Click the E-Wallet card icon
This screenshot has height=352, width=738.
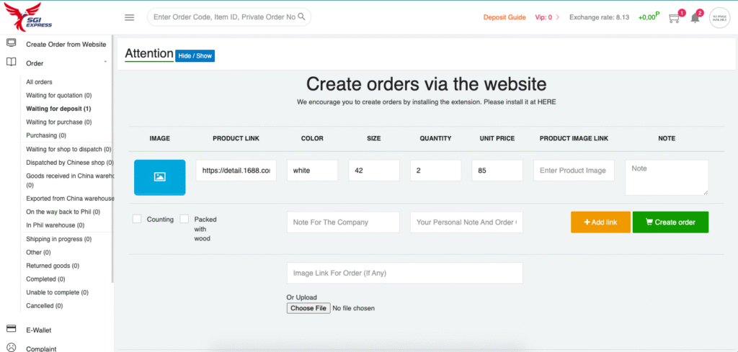click(11, 330)
